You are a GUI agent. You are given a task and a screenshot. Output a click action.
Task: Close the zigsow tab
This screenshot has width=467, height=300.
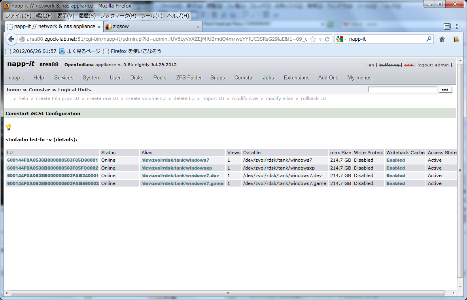coord(198,27)
